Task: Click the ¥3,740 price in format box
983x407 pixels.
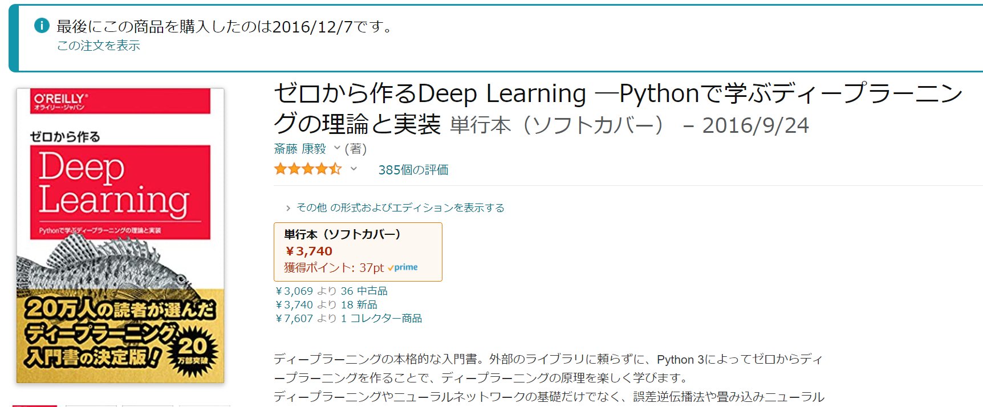Action: point(308,251)
